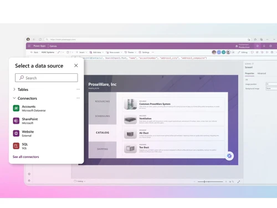Click the notification bell in header

(264, 46)
